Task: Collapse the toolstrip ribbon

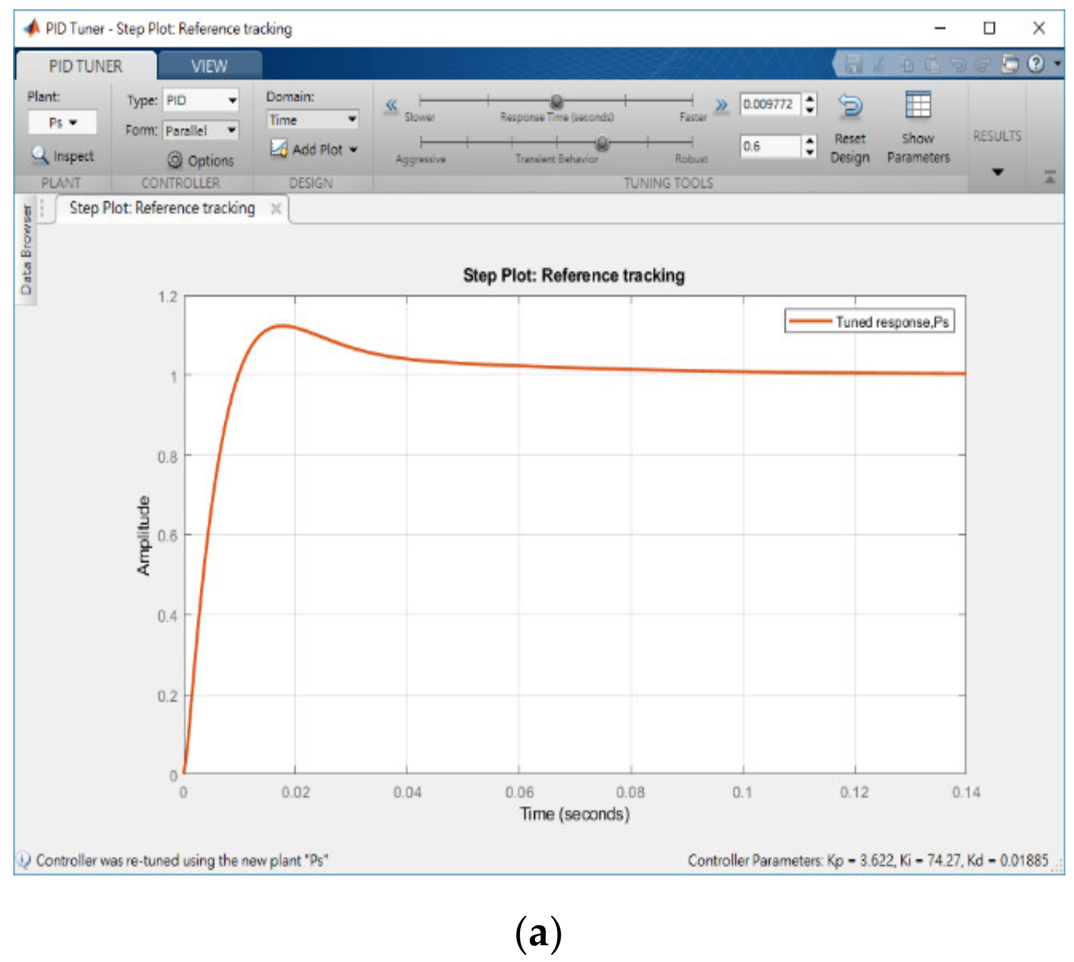Action: (1050, 178)
